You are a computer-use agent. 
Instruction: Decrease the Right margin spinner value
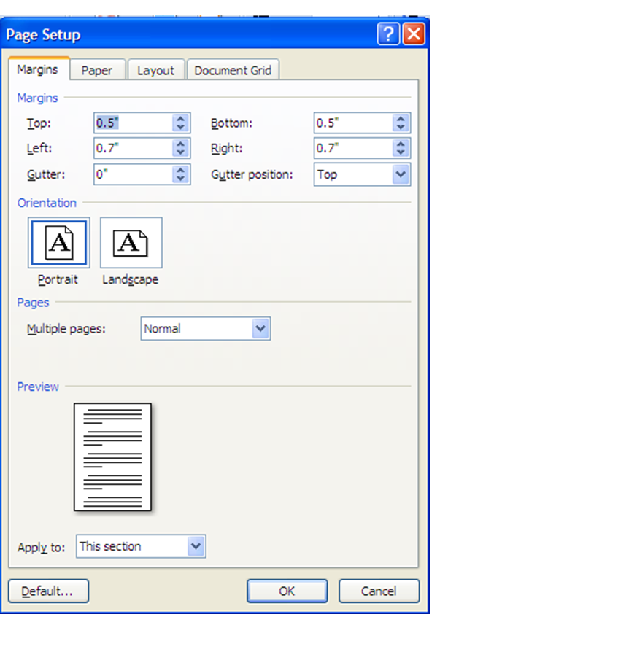pyautogui.click(x=400, y=152)
